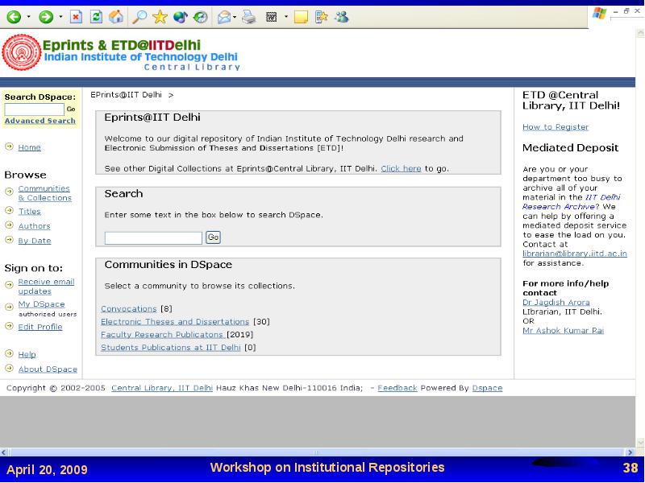This screenshot has height=483, width=645.
Task: Open the Help link in sidebar
Action: (x=27, y=354)
